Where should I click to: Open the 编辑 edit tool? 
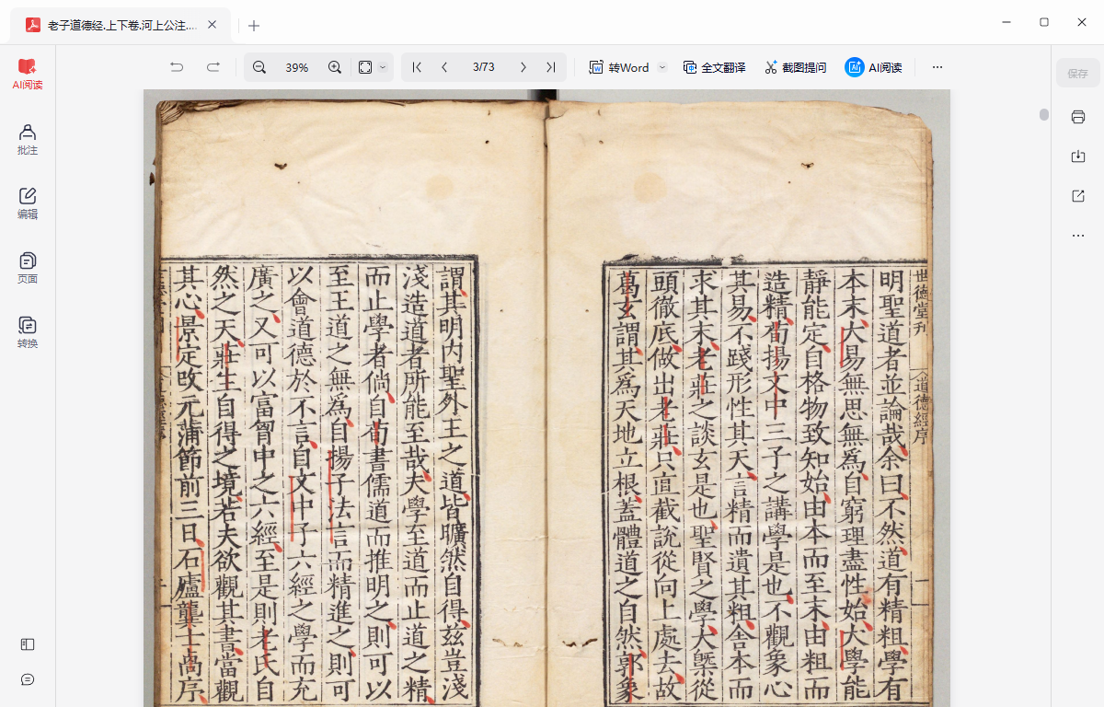pyautogui.click(x=28, y=204)
